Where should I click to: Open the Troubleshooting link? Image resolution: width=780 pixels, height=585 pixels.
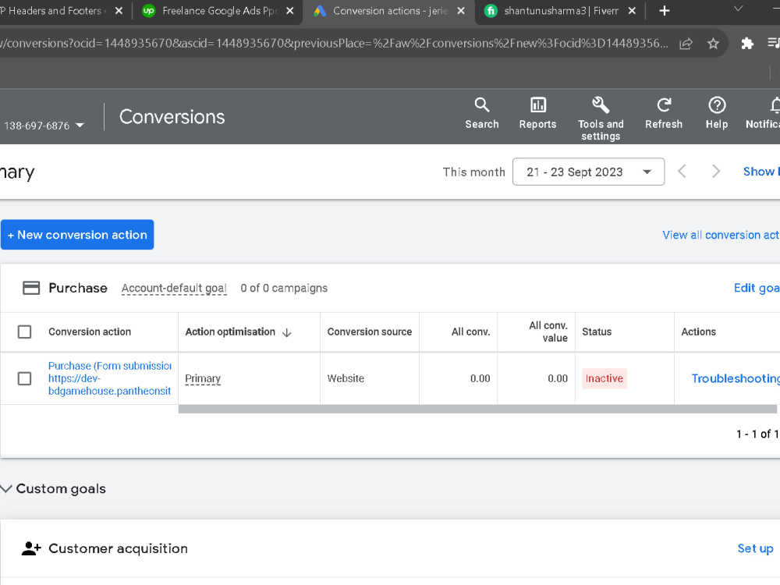click(x=736, y=378)
